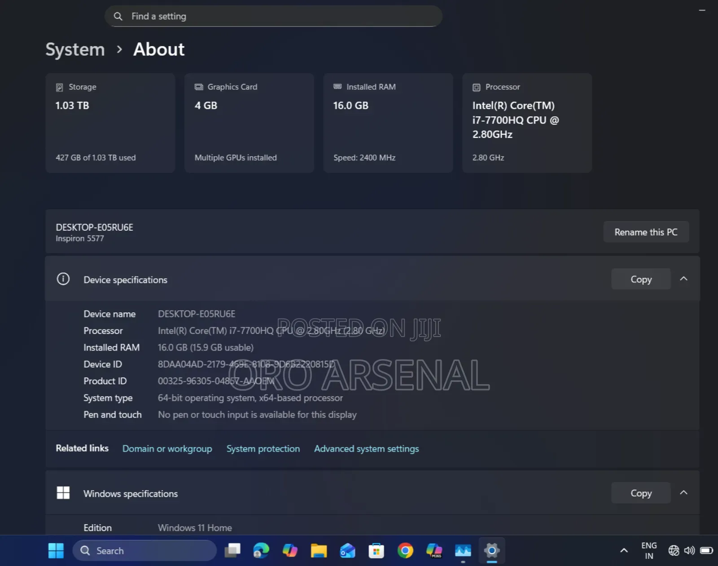Open File Explorer from the taskbar
Viewport: 718px width, 566px height.
point(319,551)
